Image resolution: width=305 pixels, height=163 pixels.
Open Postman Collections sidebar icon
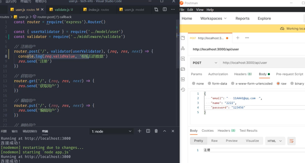(x=183, y=38)
